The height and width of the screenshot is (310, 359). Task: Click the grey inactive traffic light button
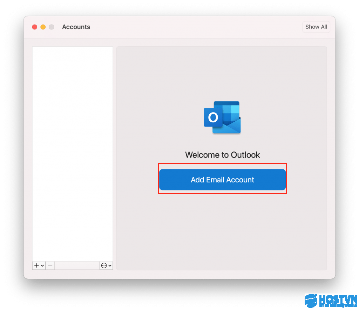pos(51,27)
